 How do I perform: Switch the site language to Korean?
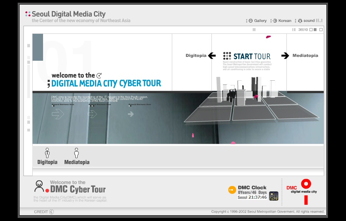pos(282,20)
